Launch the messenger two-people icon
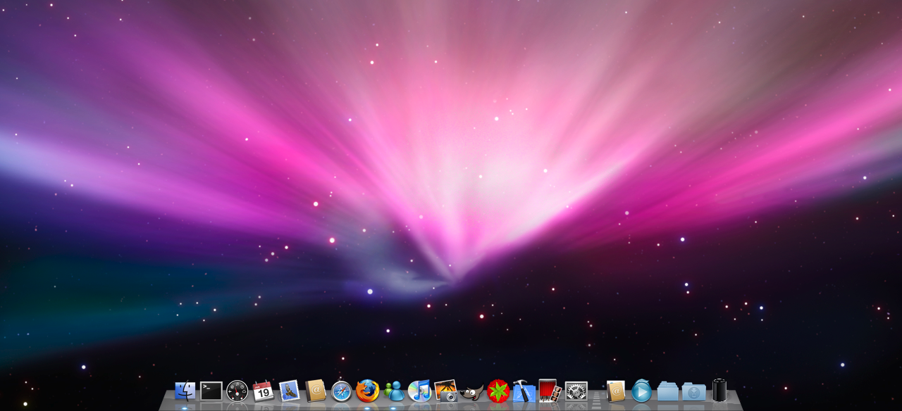This screenshot has height=411, width=902. click(394, 391)
